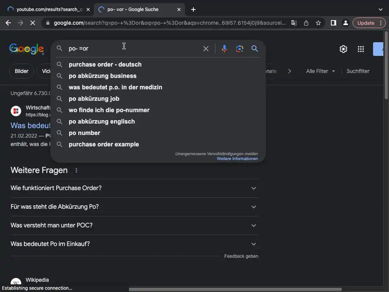
Task: Close the YouTube results tab
Action: pos(88,10)
